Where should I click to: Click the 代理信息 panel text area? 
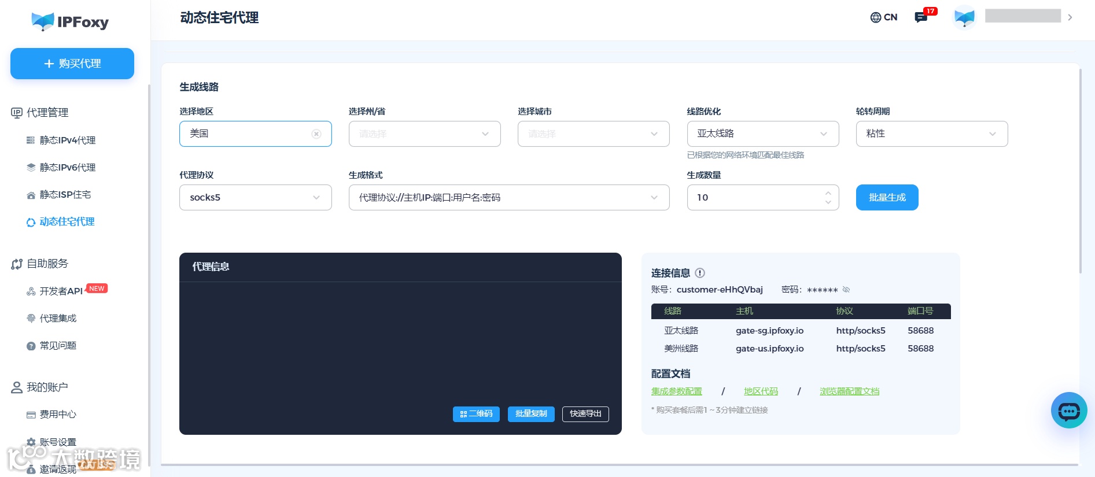tap(400, 344)
